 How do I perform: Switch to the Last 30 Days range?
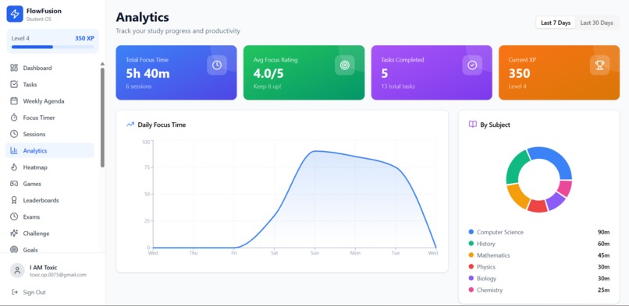pos(596,23)
